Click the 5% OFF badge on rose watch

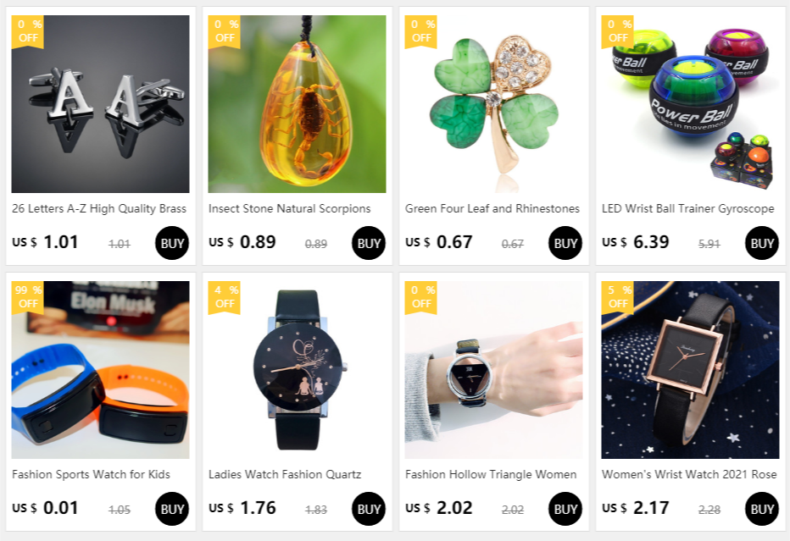click(617, 298)
